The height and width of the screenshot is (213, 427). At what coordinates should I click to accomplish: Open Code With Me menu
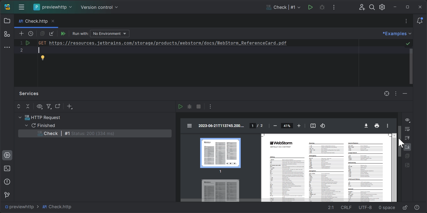pos(362,7)
